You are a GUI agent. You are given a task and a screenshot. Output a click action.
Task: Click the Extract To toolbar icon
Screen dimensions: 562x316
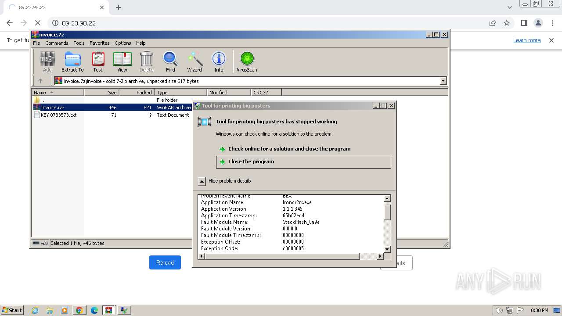pyautogui.click(x=72, y=61)
